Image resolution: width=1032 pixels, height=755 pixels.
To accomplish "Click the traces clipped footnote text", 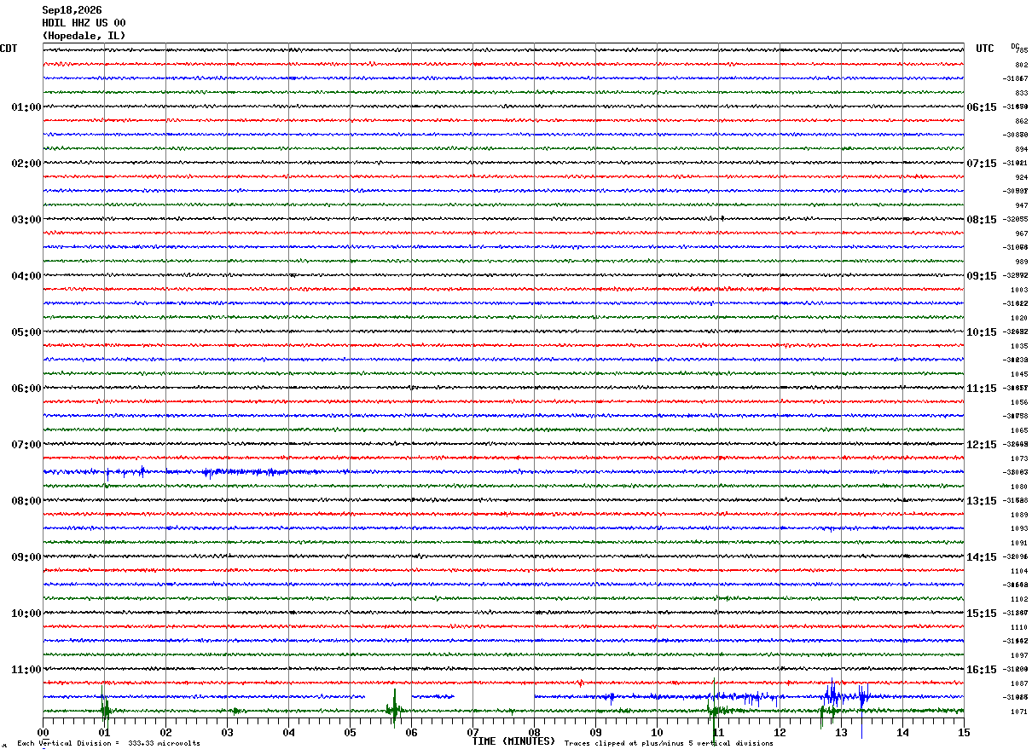I will point(669,744).
